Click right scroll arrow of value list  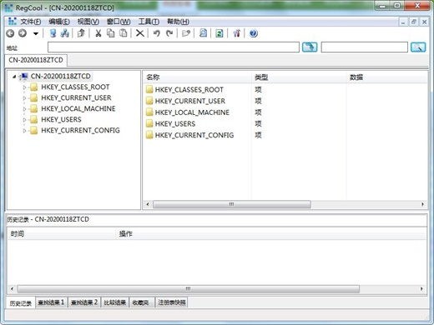coord(422,204)
